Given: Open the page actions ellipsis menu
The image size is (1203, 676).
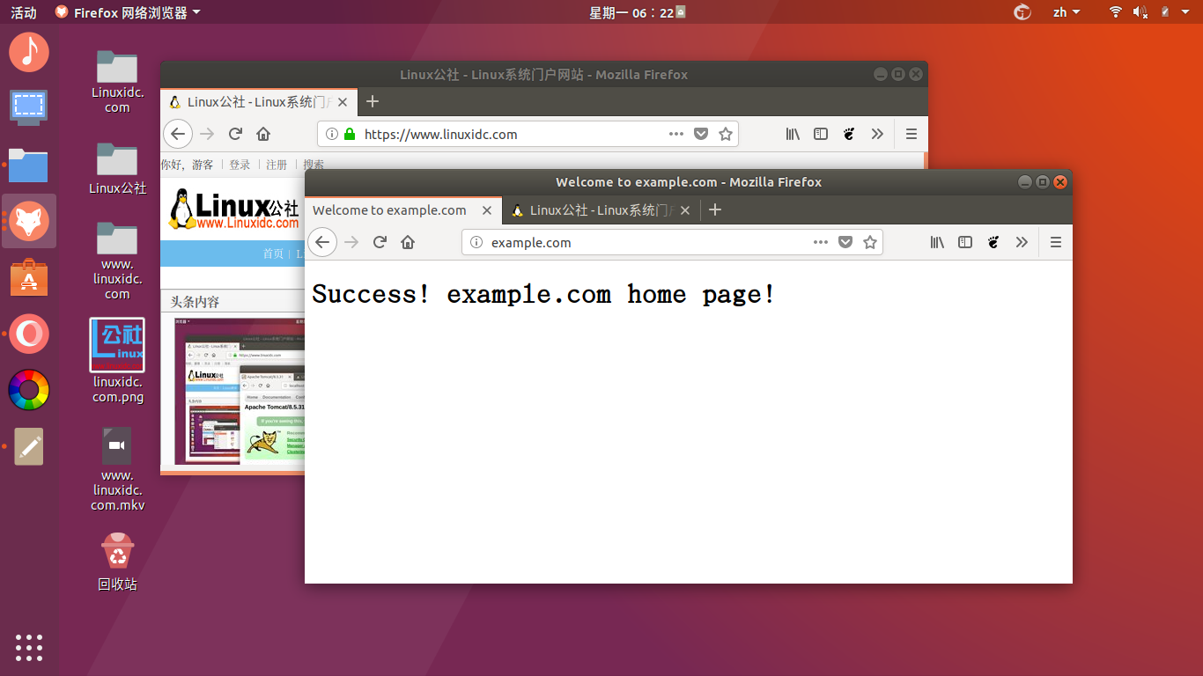Looking at the screenshot, I should pyautogui.click(x=821, y=242).
